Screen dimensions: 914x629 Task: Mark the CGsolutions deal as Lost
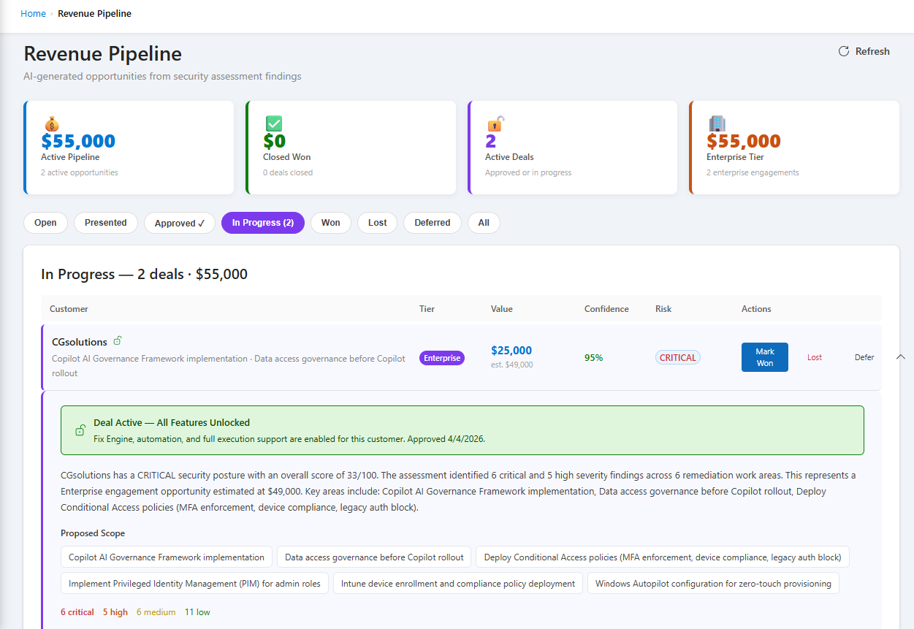coord(814,357)
